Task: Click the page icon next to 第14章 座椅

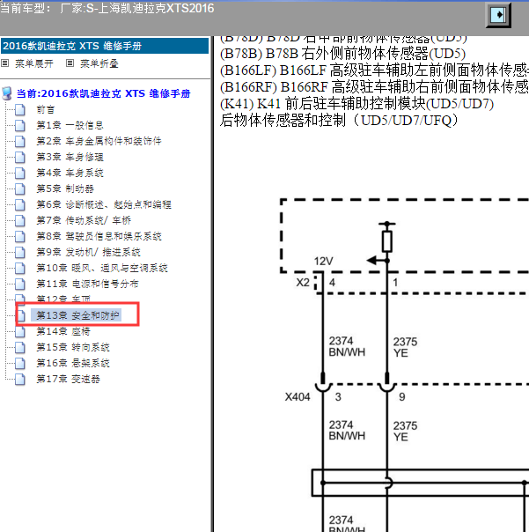Action: tap(20, 331)
